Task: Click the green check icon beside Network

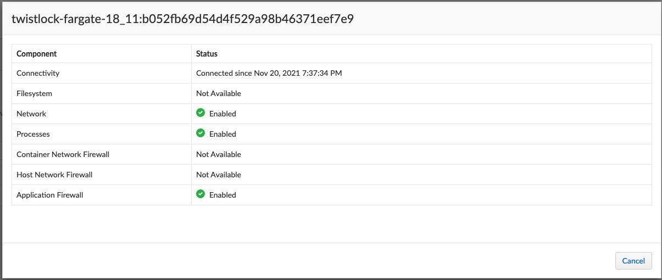Action: (201, 113)
